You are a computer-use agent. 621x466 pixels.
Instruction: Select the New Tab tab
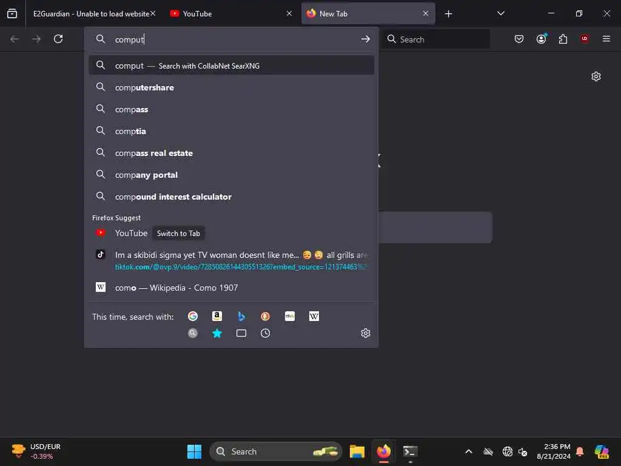coord(368,13)
